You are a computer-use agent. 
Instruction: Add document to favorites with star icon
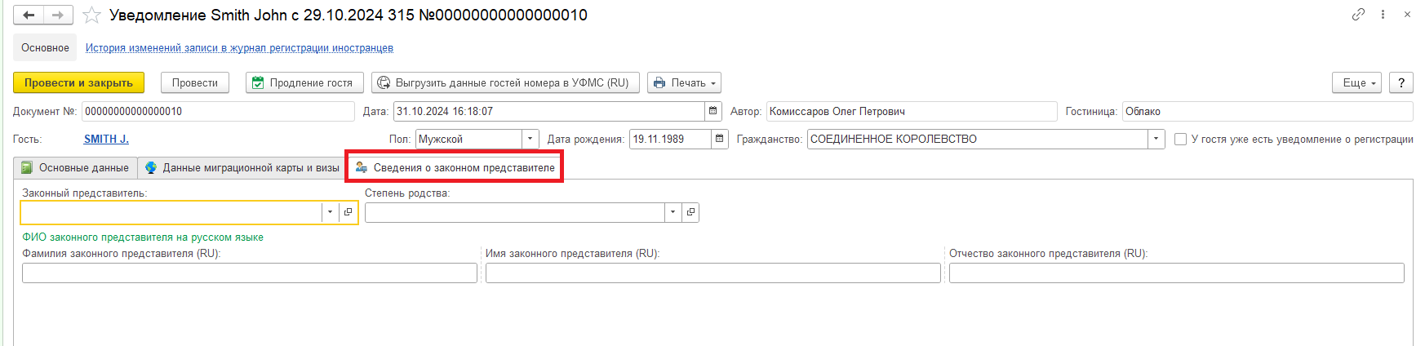coord(91,15)
